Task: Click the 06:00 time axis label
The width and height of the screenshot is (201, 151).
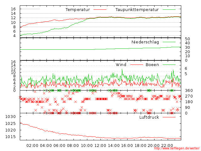Action: tap(59, 146)
